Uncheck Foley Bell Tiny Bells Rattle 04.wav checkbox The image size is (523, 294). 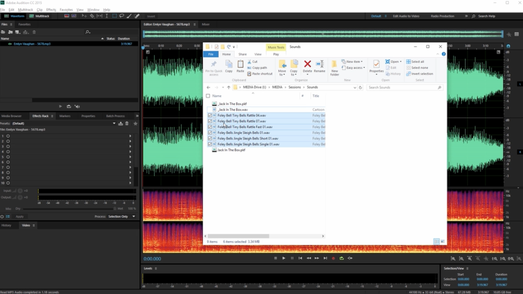[x=210, y=115]
